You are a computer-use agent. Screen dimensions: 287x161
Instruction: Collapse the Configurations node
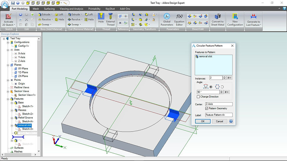pos(8,42)
